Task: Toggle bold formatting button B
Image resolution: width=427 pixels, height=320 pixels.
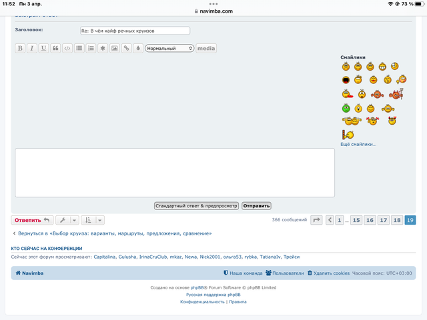Action: pos(20,49)
